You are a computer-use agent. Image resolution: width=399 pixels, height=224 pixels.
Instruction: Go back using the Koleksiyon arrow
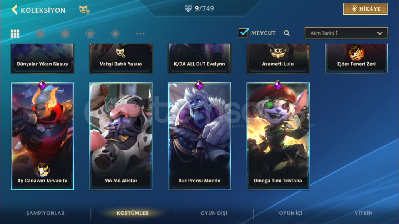point(14,10)
